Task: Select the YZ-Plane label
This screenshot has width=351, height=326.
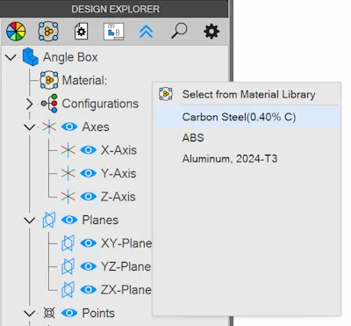Action: [126, 266]
